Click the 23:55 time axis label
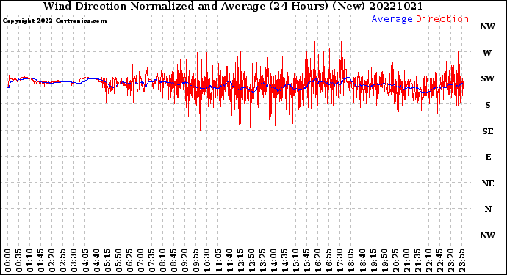Screen dimensions: 507x275 tap(461, 260)
